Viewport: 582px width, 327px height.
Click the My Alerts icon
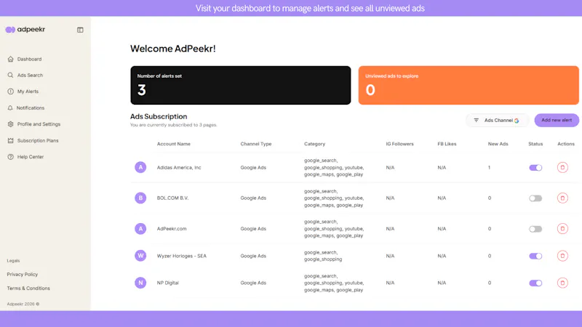10,92
